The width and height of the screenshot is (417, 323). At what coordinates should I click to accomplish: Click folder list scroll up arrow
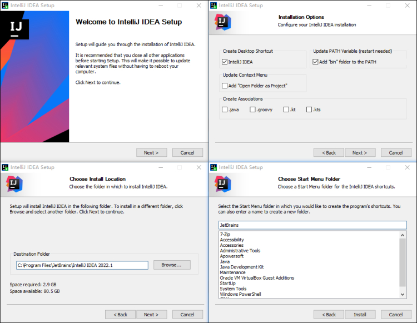pos(403,235)
